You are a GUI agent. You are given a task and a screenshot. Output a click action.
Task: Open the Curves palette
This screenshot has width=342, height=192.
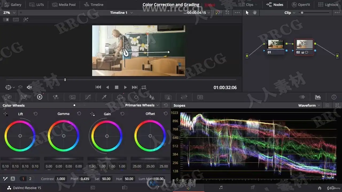click(88, 97)
